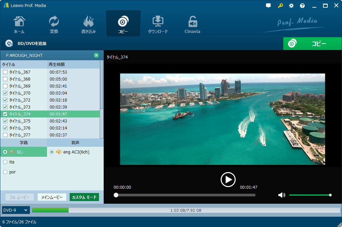Click the volume slider track
This screenshot has width=342, height=227.
pyautogui.click(x=309, y=195)
